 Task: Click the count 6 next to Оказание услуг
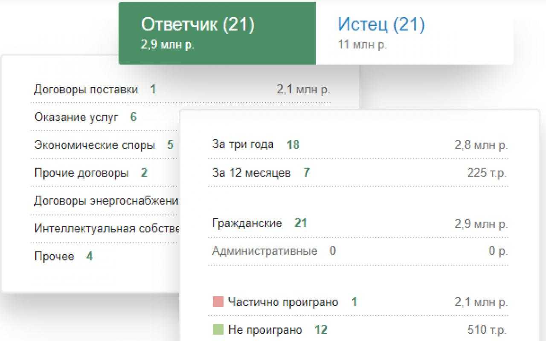[x=134, y=117]
